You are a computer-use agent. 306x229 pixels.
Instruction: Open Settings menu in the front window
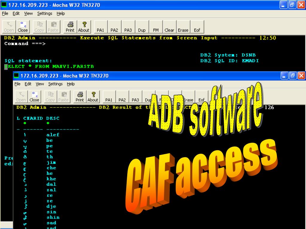point(55,84)
